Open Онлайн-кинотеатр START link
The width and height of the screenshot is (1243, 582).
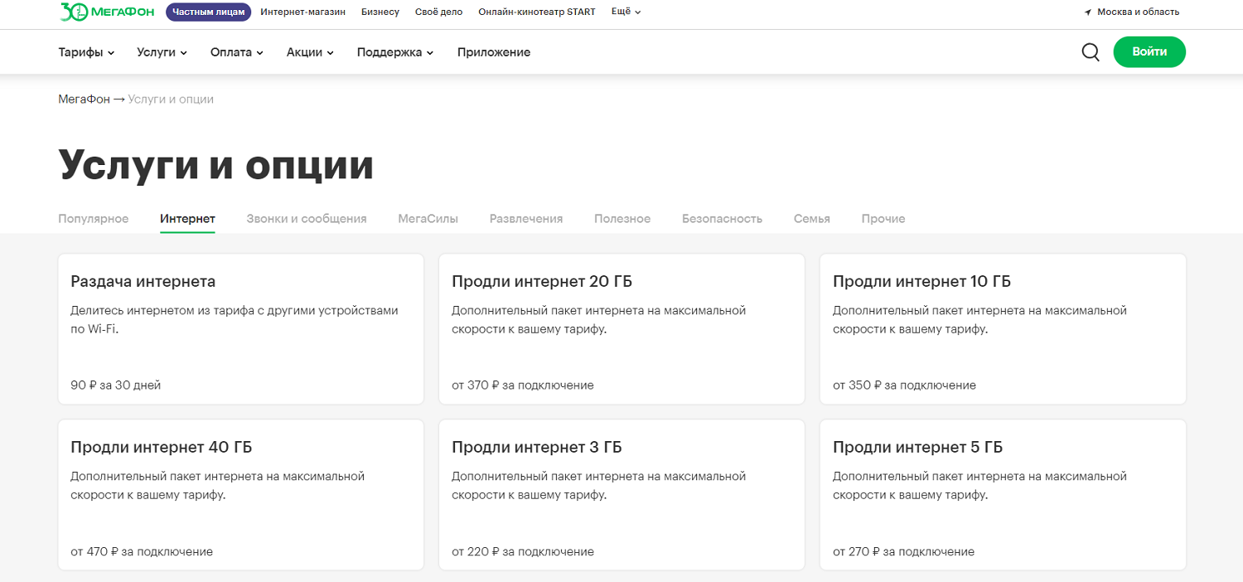pos(537,12)
